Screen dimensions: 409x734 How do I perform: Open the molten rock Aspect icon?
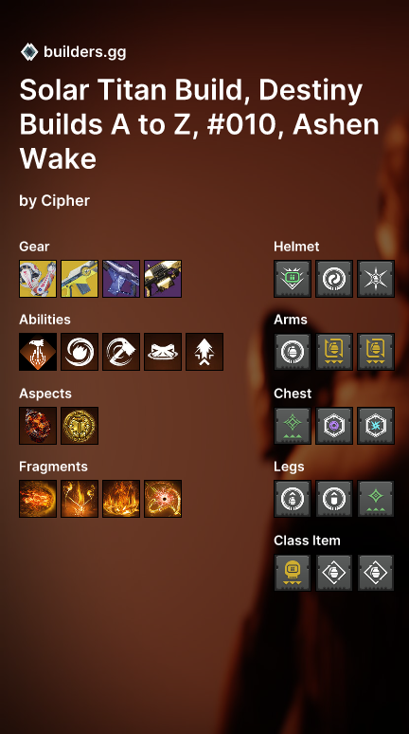click(38, 426)
